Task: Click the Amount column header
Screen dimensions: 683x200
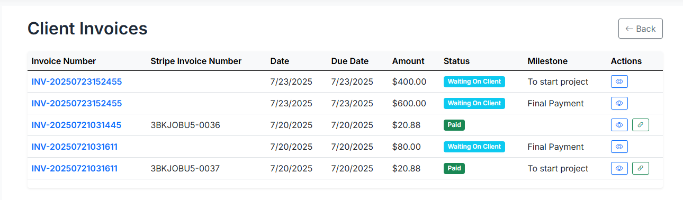Action: (408, 61)
